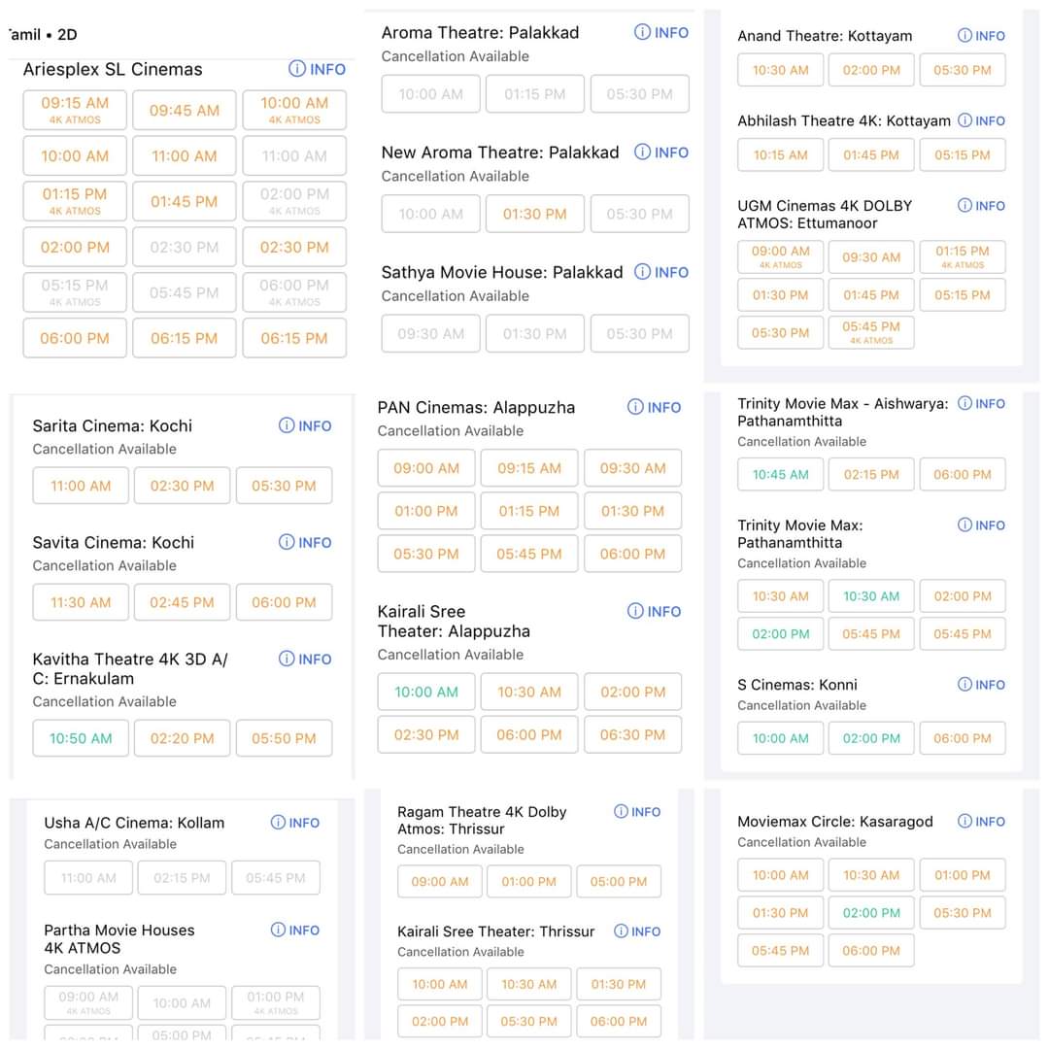Open INFO for Ariesplex SL Cinemas

coord(317,69)
